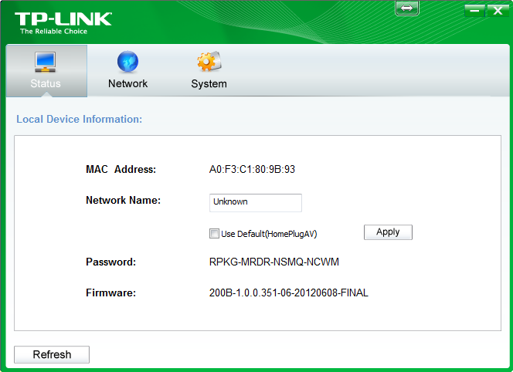Click into the Network Name field
The width and height of the screenshot is (513, 372).
(256, 203)
